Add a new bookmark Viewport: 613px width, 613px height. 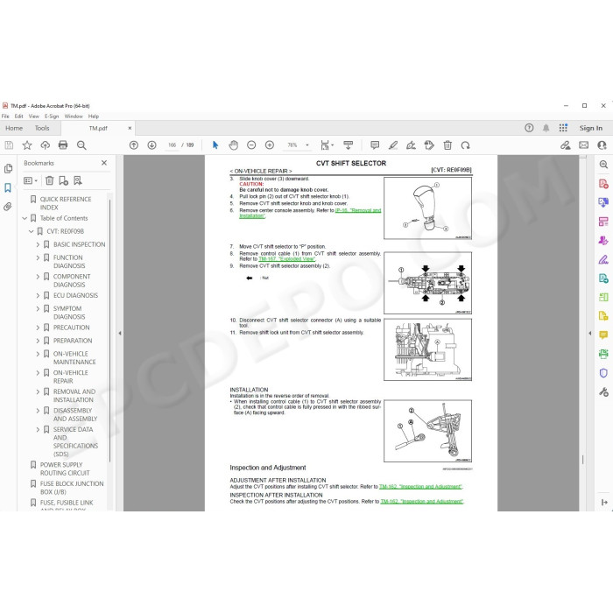63,180
